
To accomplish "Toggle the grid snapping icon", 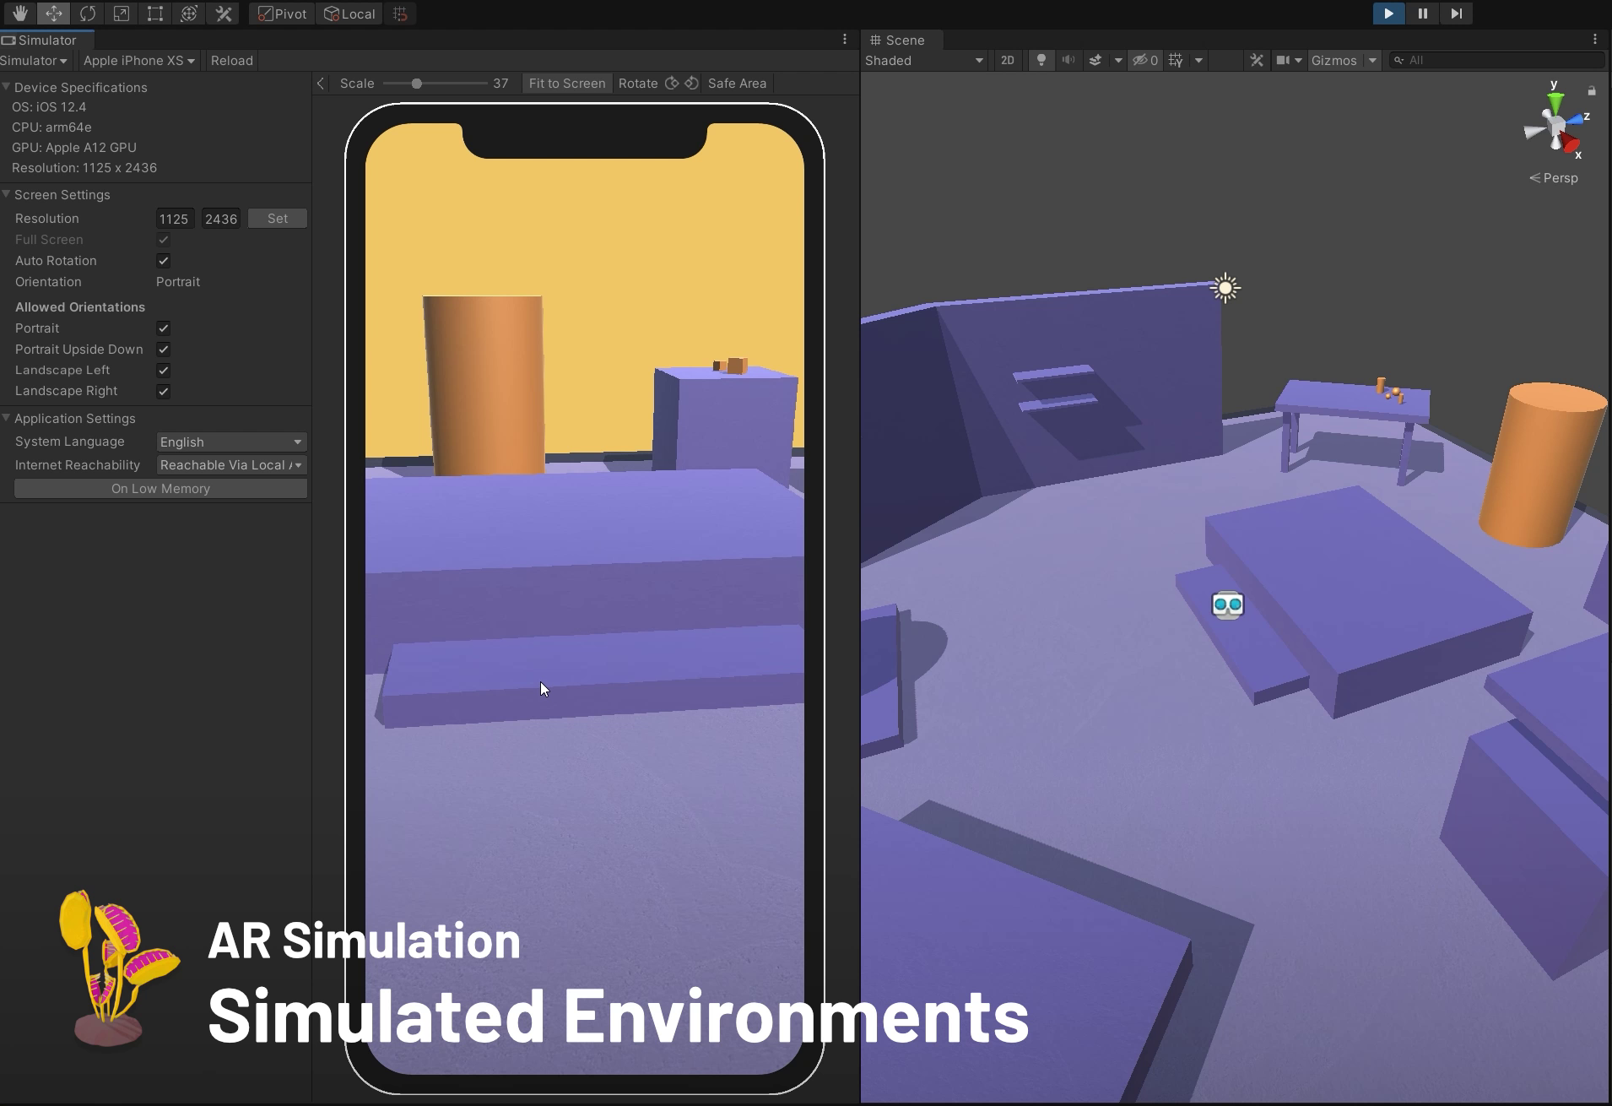I will [x=400, y=14].
